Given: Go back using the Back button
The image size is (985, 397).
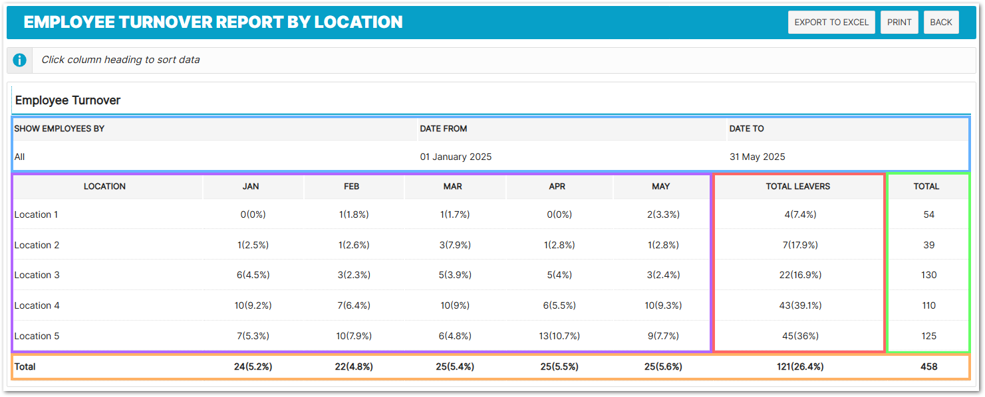Looking at the screenshot, I should coord(940,22).
